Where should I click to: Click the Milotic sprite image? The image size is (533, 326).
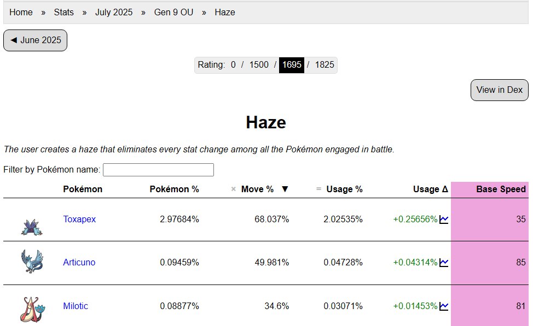point(32,310)
